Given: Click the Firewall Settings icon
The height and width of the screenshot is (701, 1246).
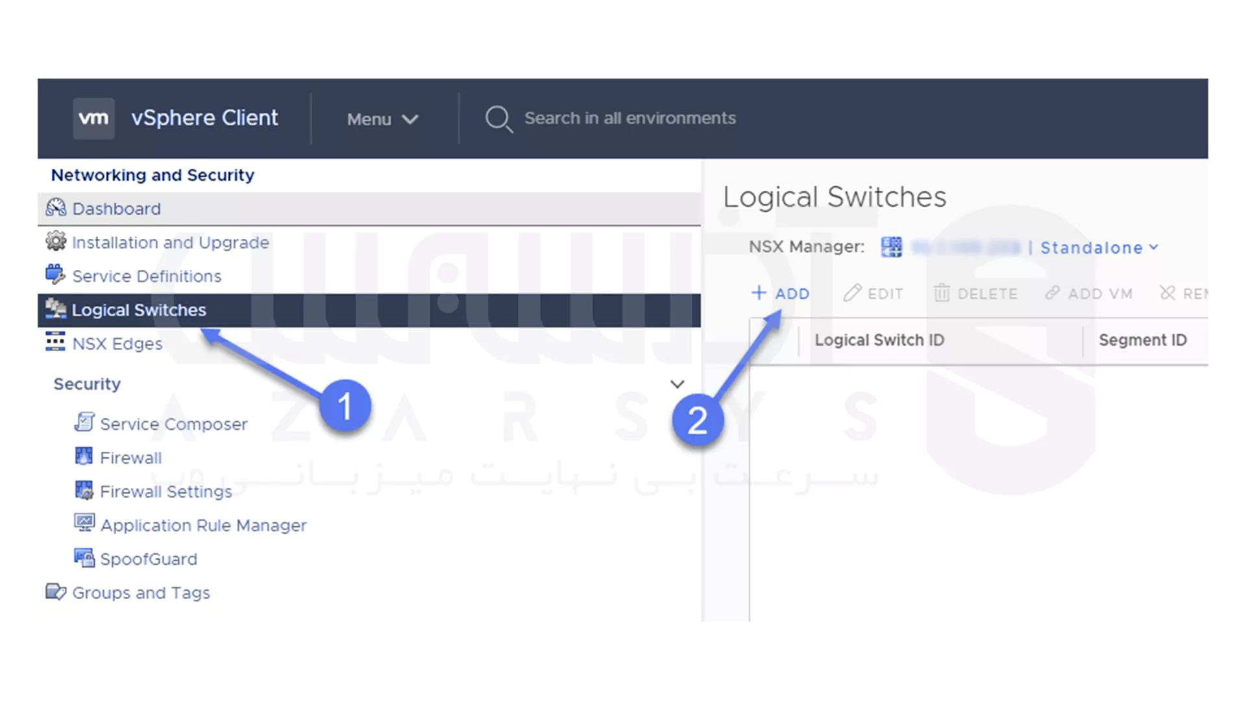Looking at the screenshot, I should 84,490.
